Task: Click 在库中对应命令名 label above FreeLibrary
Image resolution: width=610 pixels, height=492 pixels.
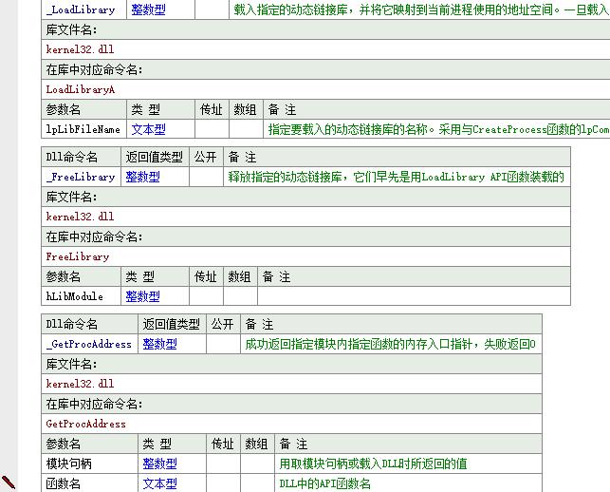Action: click(94, 237)
